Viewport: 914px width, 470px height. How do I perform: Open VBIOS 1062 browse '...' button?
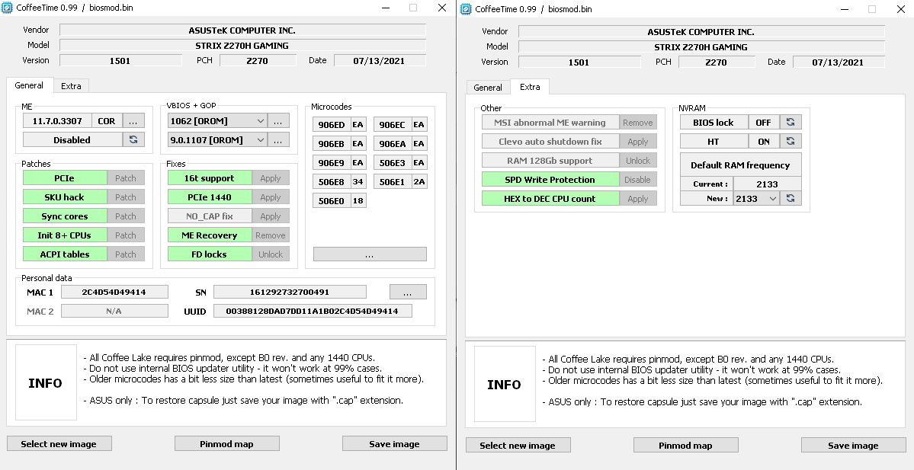coord(278,121)
